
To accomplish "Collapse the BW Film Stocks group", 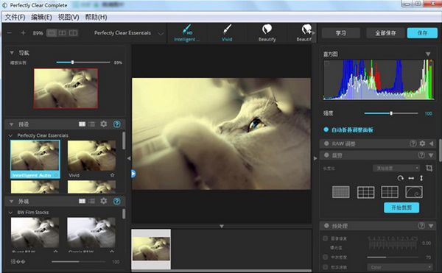I will click(x=11, y=213).
